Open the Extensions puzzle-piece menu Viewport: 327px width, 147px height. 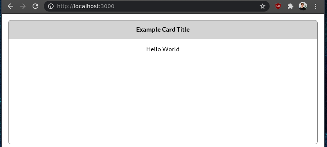(x=291, y=6)
